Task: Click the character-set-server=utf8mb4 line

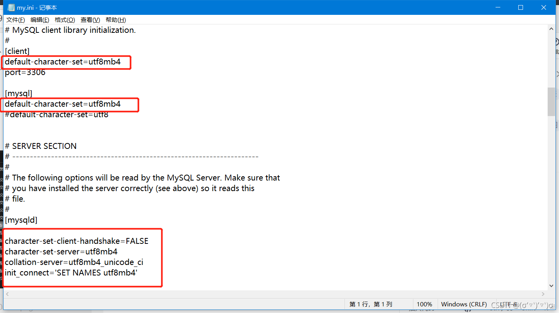Action: pos(61,252)
